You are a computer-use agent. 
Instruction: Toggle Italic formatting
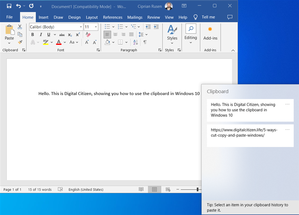[41, 35]
